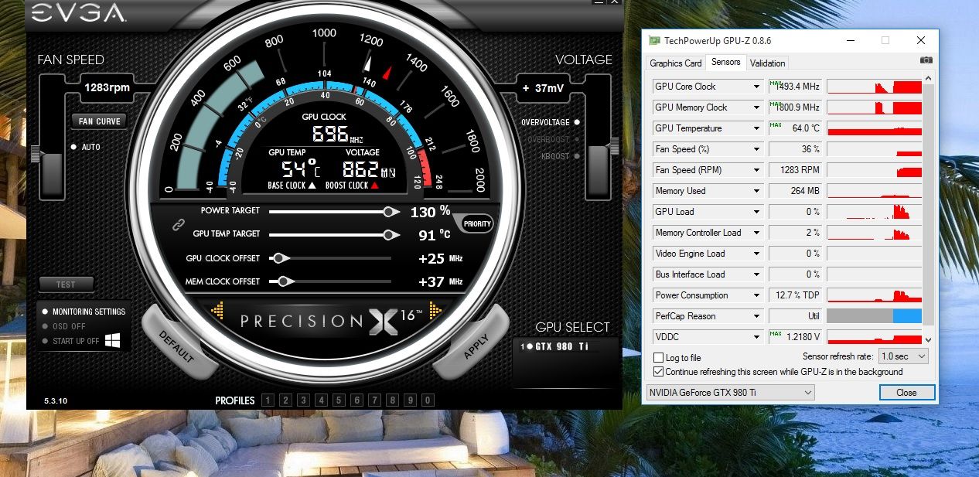The image size is (979, 477).
Task: Select profile slot 1 in Precision X
Action: tap(268, 400)
